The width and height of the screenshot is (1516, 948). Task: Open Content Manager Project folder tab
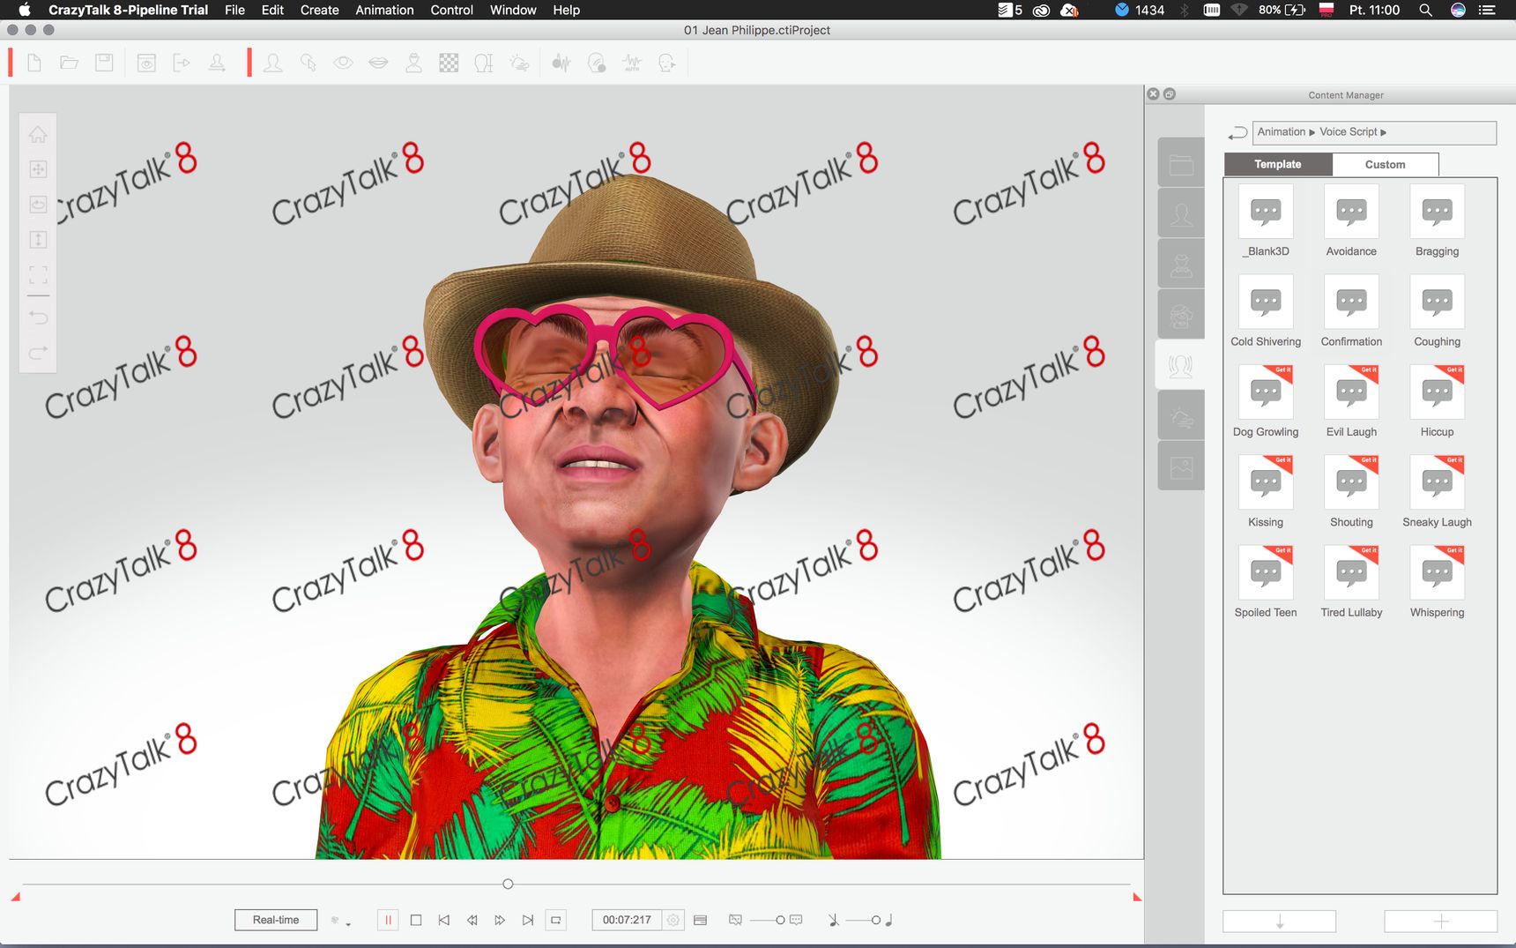(1181, 164)
